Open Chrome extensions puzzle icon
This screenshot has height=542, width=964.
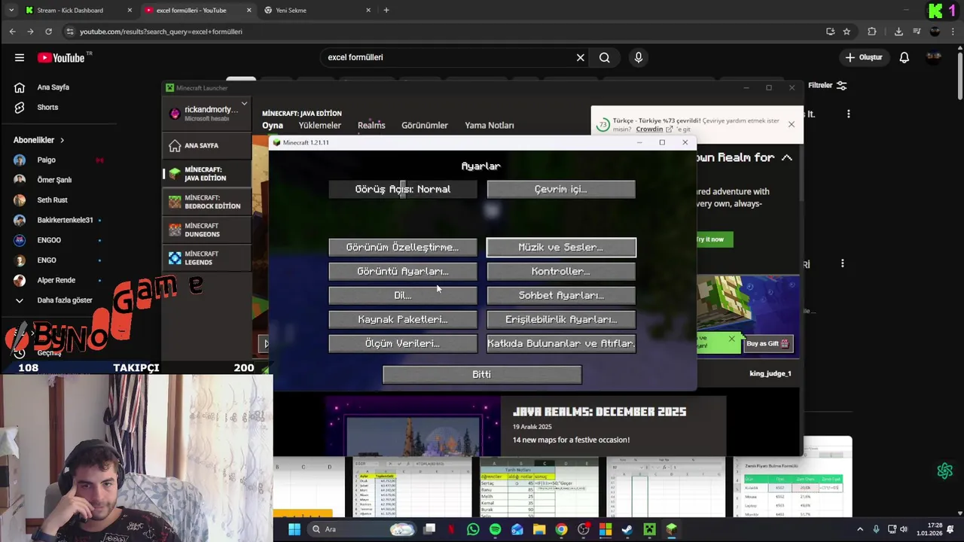point(872,32)
